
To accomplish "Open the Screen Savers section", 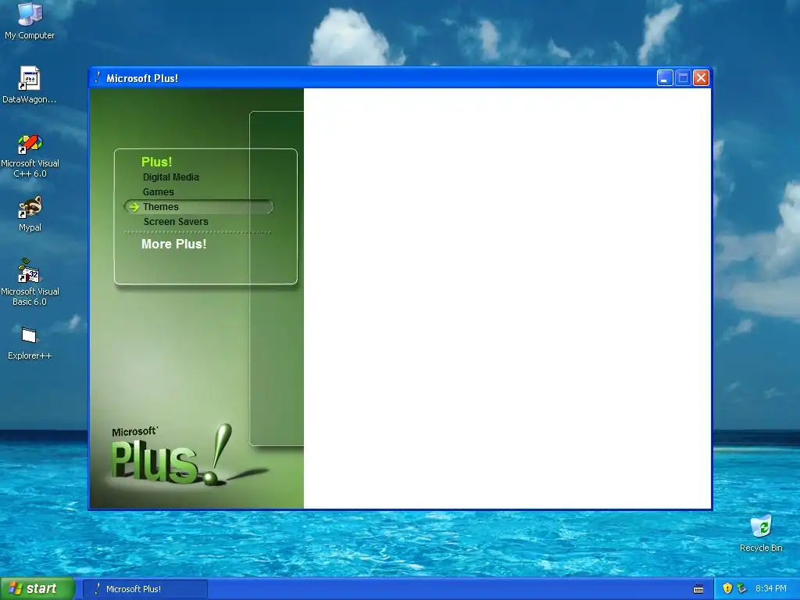I will pos(176,221).
